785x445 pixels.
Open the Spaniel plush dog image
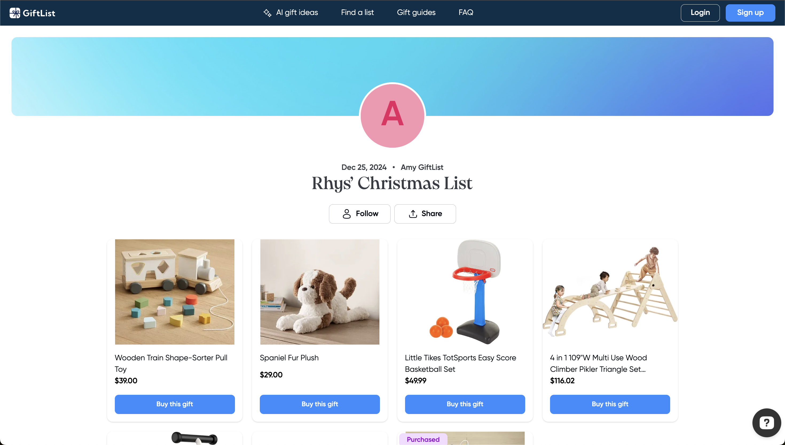[320, 292]
